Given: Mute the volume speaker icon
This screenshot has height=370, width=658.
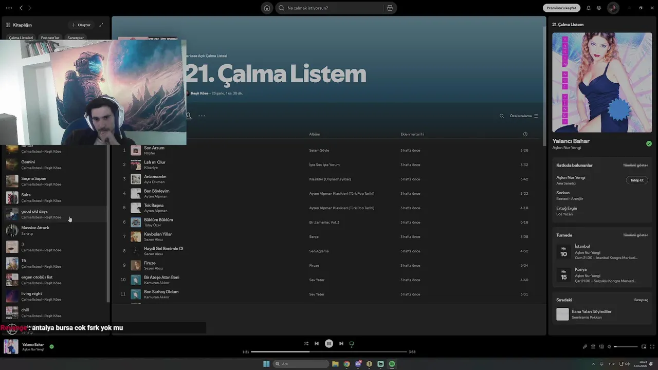Looking at the screenshot, I should pyautogui.click(x=609, y=346).
